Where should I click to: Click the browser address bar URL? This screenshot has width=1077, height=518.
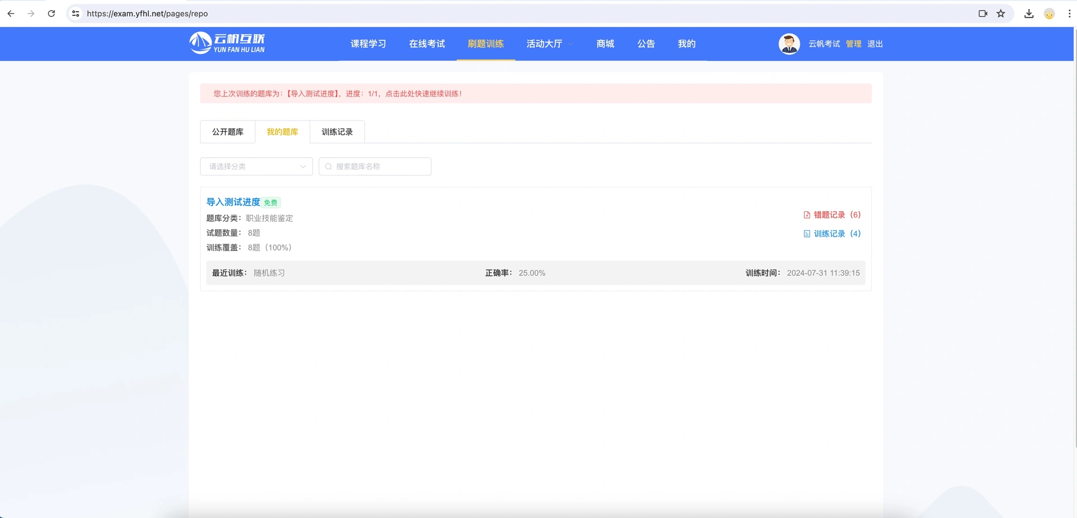(147, 13)
